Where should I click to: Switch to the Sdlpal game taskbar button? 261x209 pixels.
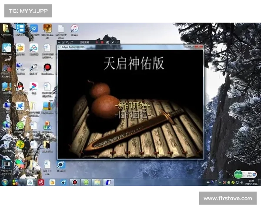(x=108, y=182)
